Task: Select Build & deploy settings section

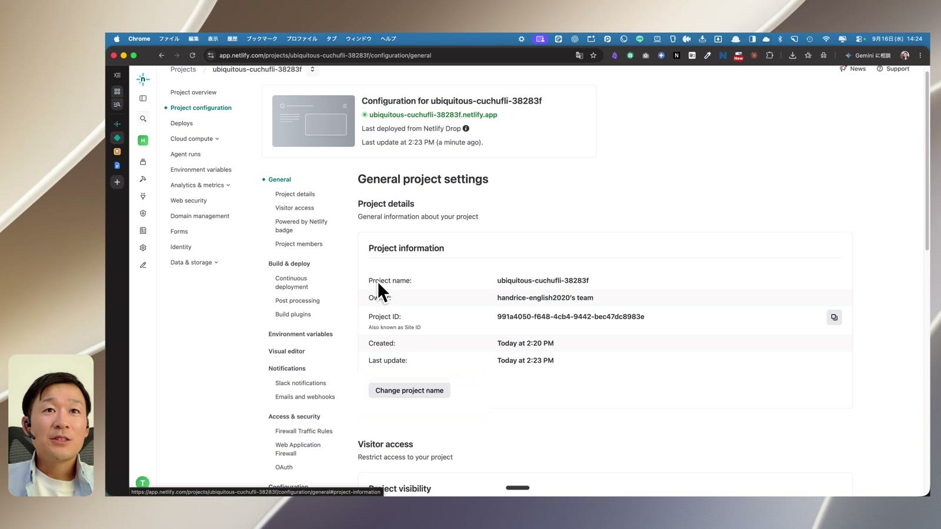Action: point(289,264)
